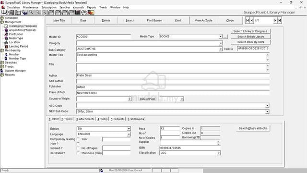Open the Date of Publ dropdown
This screenshot has height=173, width=307.
click(182, 99)
